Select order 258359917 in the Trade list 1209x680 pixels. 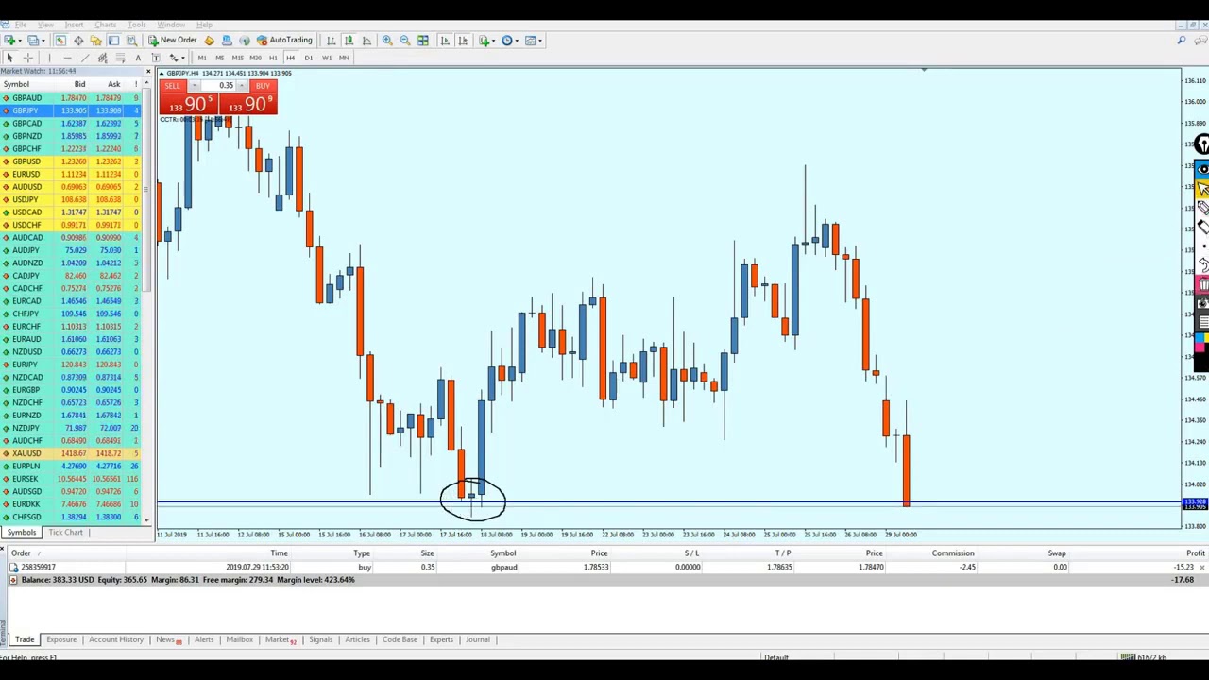coord(604,567)
